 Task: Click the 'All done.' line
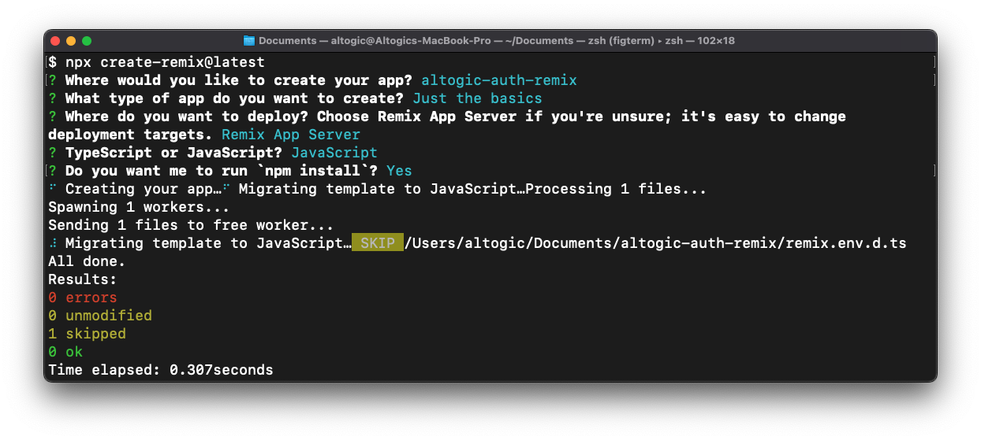[x=87, y=261]
